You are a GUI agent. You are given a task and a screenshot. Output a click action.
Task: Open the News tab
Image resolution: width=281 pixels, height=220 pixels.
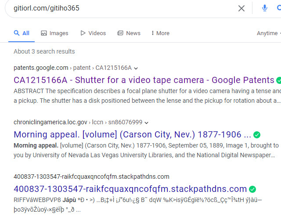coord(129,33)
